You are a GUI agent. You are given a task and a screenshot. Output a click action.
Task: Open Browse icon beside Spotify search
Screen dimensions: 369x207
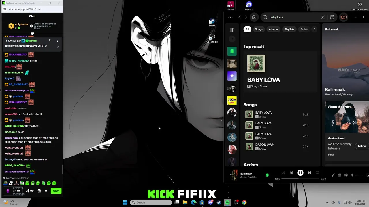point(332,17)
